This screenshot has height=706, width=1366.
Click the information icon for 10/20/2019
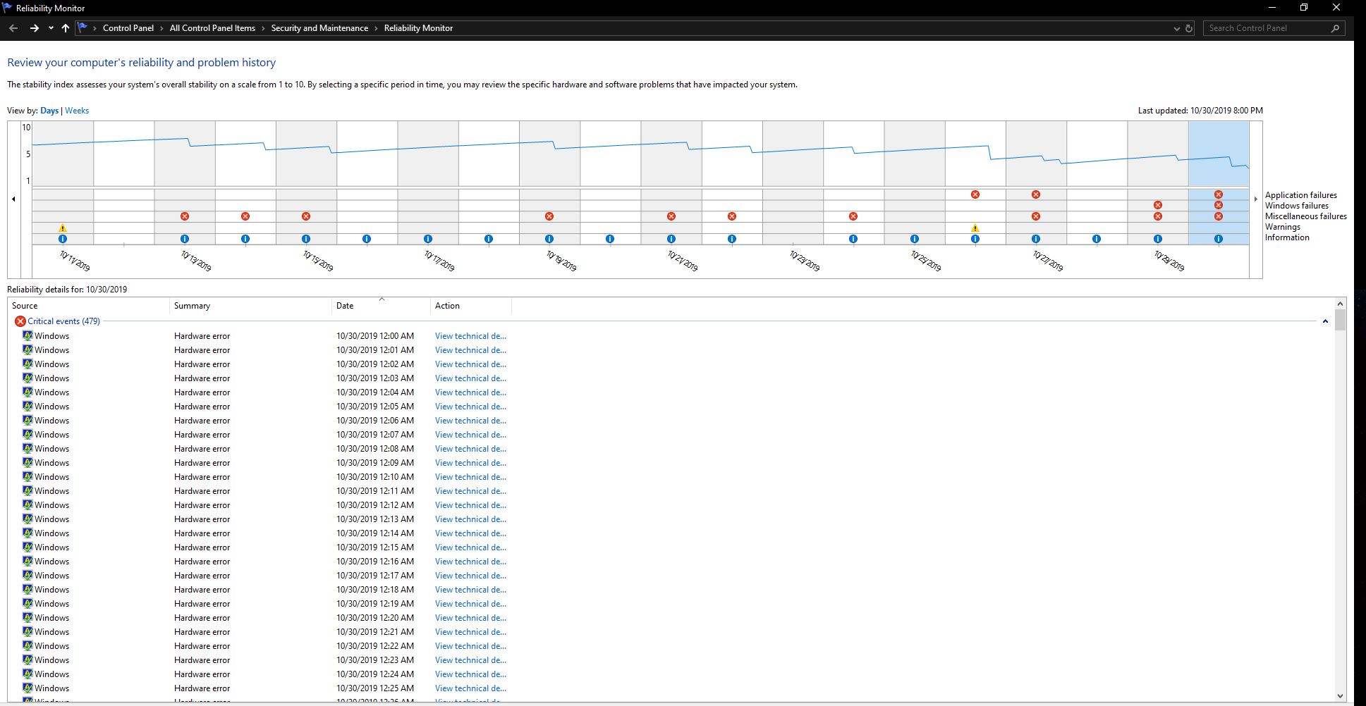click(x=610, y=239)
